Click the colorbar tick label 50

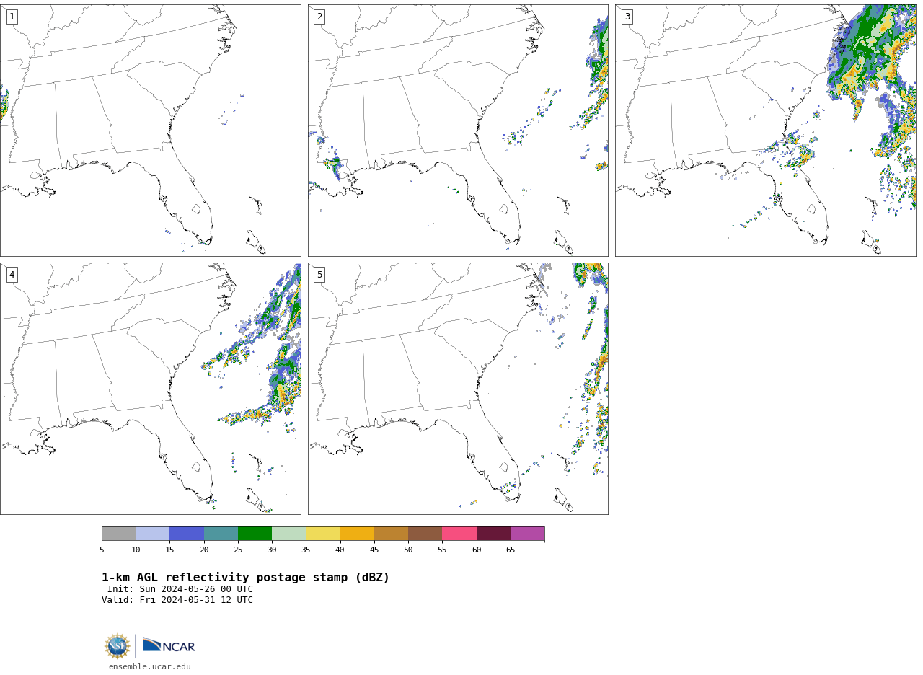point(408,550)
